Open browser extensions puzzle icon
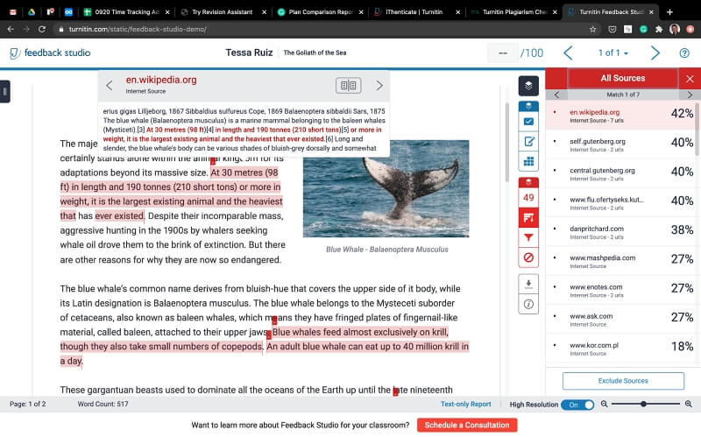Image resolution: width=701 pixels, height=437 pixels. tap(659, 29)
